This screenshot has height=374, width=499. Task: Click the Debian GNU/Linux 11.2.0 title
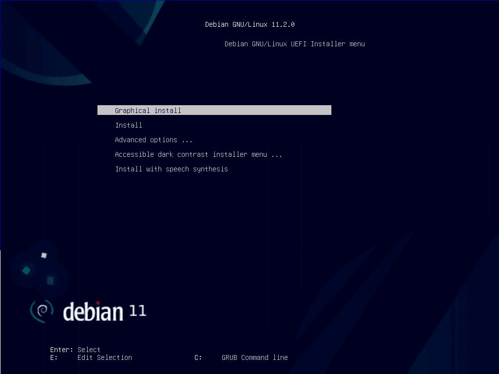[250, 24]
